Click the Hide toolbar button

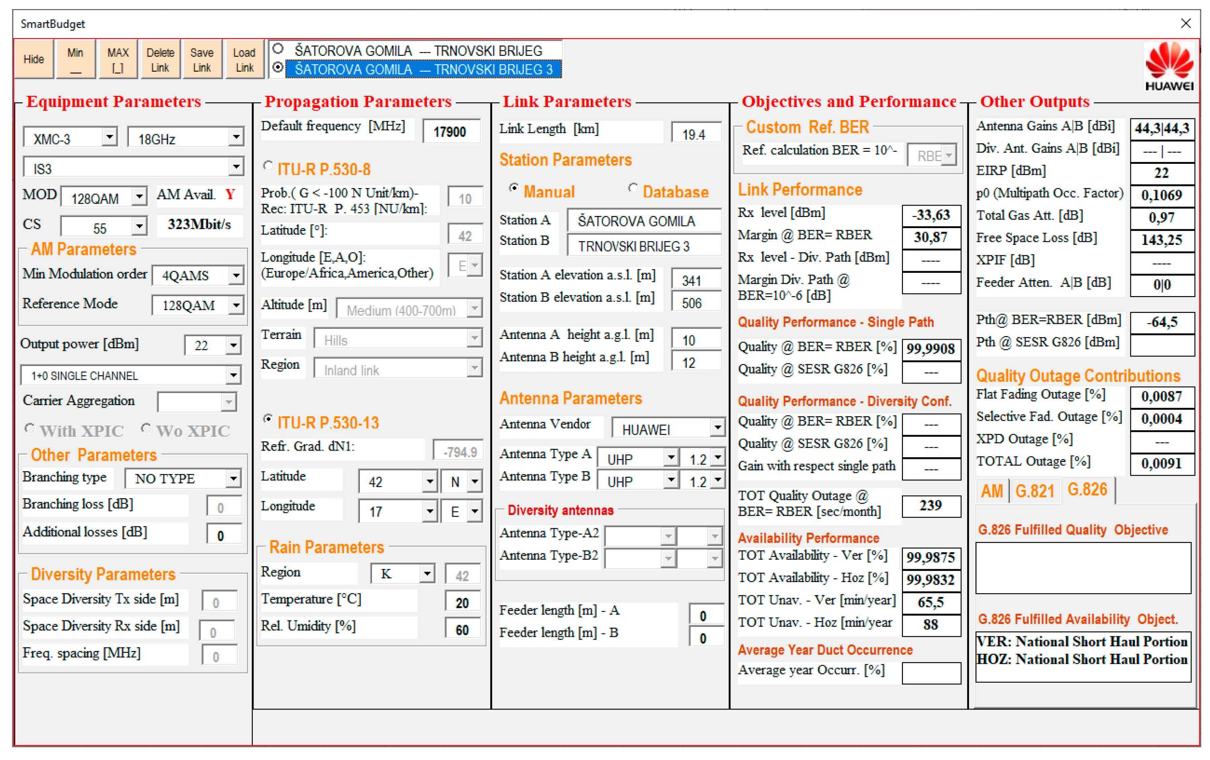34,59
